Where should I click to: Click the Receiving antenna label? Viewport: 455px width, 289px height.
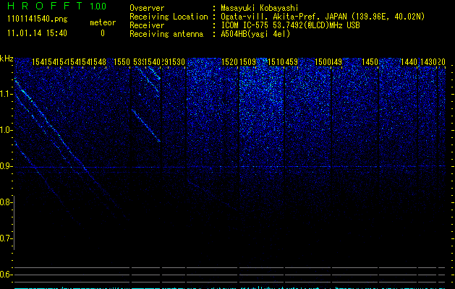pyautogui.click(x=166, y=34)
